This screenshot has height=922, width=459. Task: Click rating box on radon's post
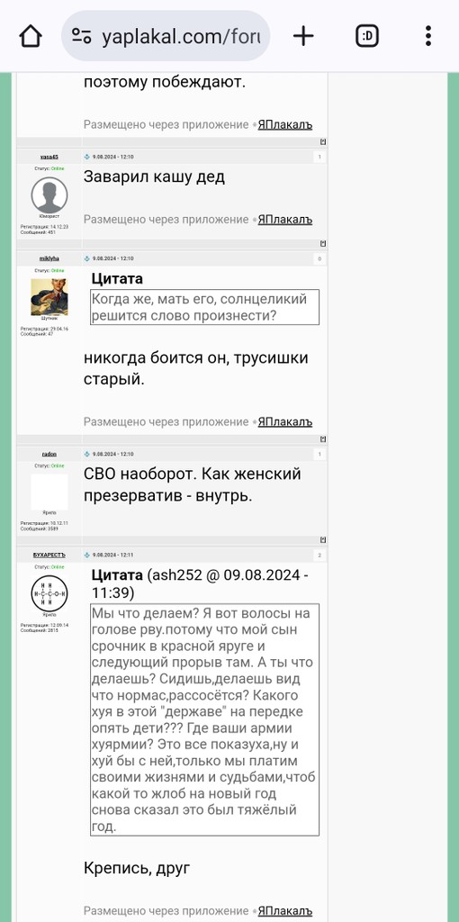319,454
